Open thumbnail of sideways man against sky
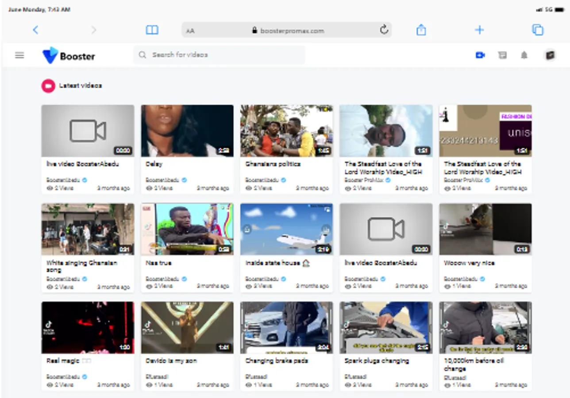570x398 pixels. coord(386,131)
